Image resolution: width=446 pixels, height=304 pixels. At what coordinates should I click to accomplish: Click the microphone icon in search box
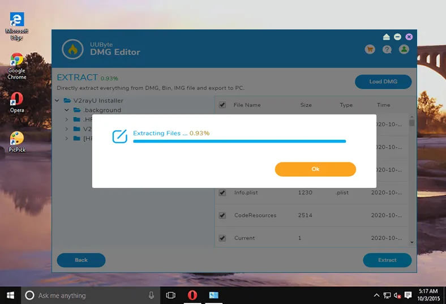coord(151,296)
